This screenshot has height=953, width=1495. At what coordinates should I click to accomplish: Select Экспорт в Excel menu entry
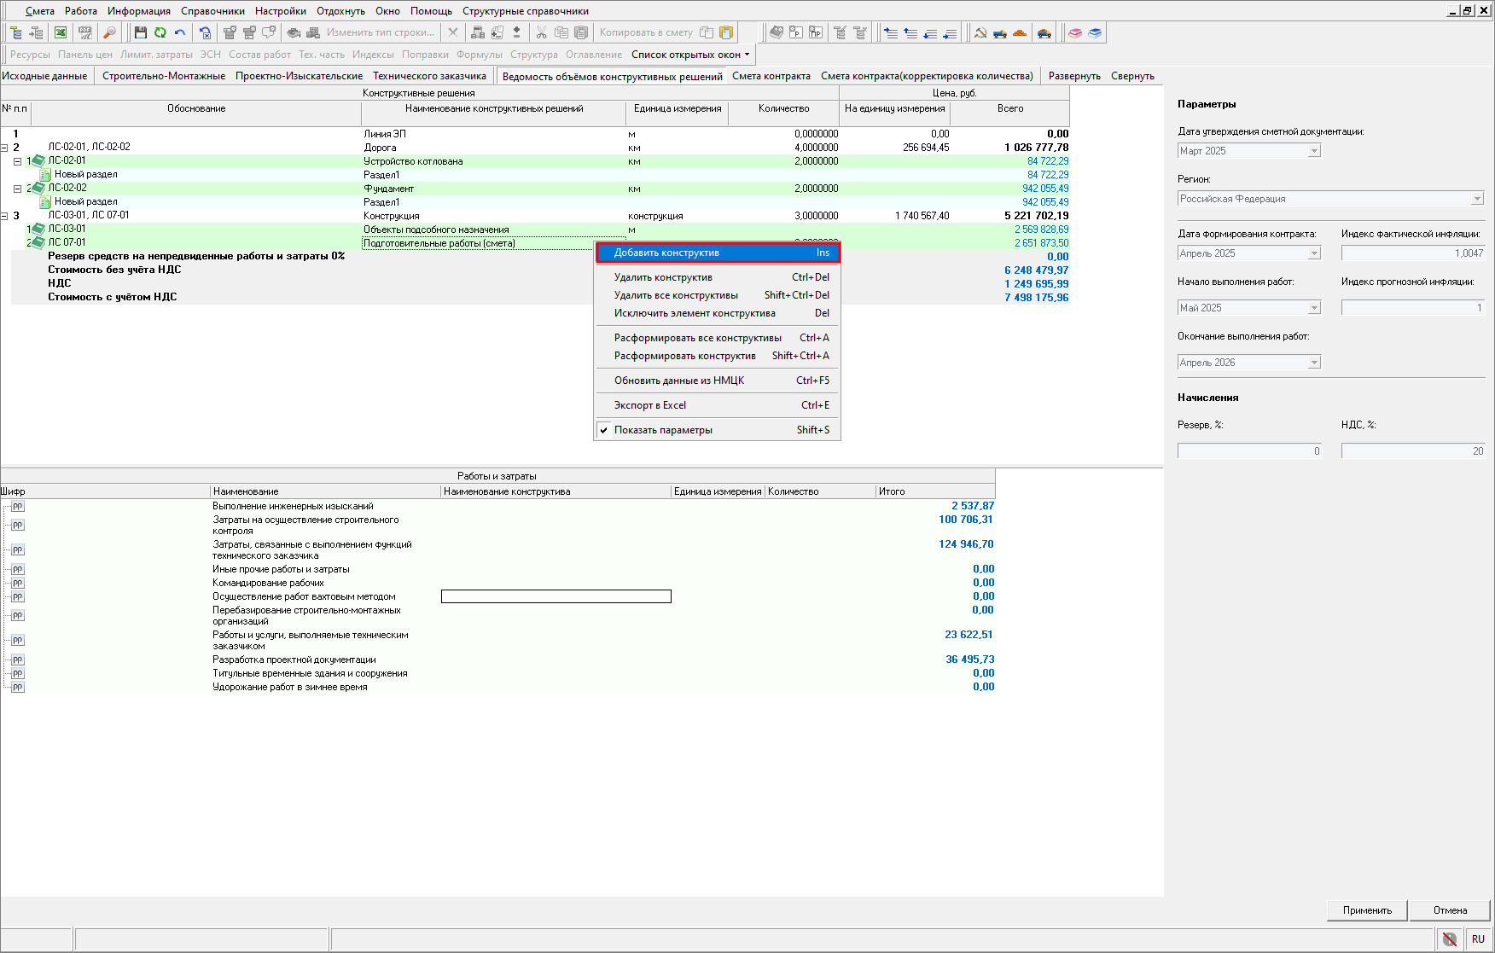coord(717,405)
